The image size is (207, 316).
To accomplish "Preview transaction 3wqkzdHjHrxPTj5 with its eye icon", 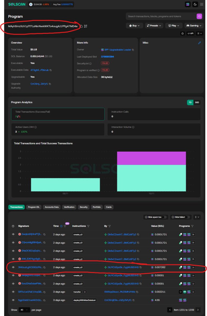I will pos(13,234).
